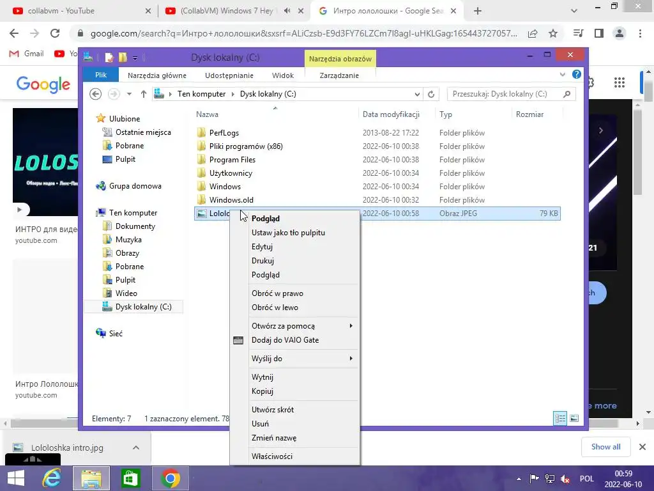Viewport: 654px width, 491px height.
Task: Expand 'Wyślij do' submenu
Action: (351, 358)
